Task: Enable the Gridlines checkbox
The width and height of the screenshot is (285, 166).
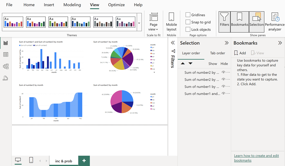Action: point(188,15)
